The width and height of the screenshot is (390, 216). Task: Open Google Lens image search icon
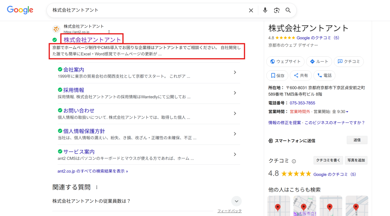(x=277, y=10)
